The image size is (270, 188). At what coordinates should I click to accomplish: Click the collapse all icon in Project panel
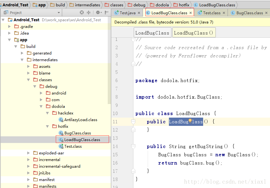[x=88, y=12]
